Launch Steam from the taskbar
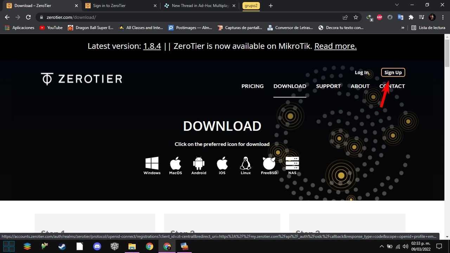Screen dimensions: 450x253 [x=62, y=246]
